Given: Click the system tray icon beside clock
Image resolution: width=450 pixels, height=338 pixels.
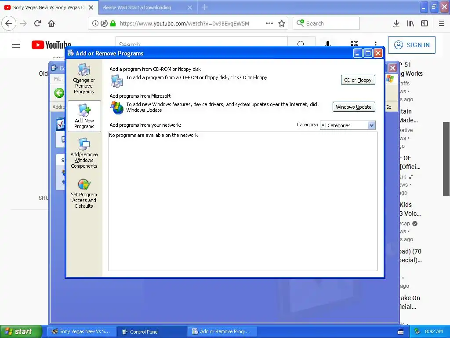Looking at the screenshot, I should coord(417,331).
